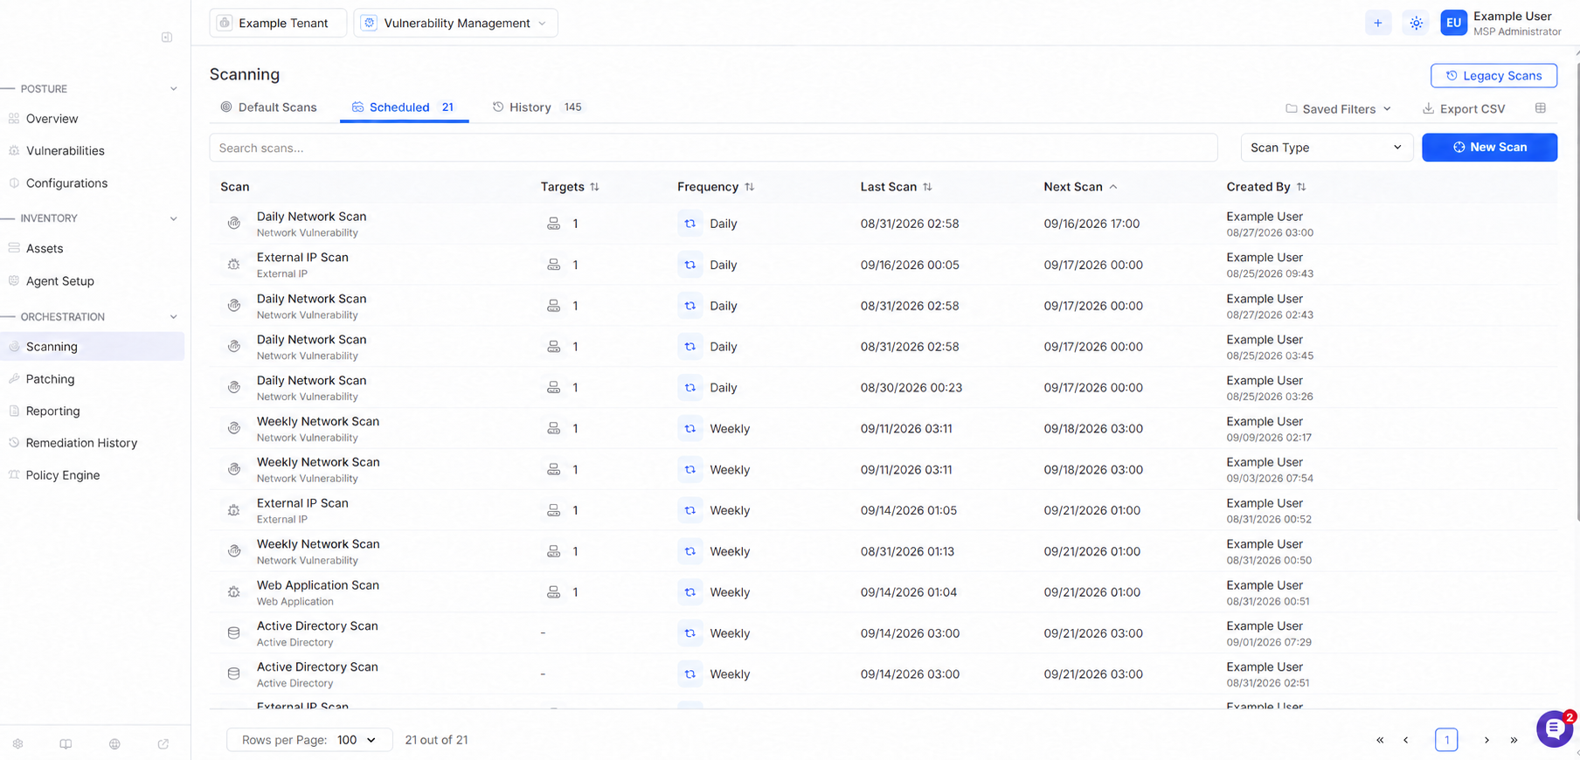Go to the previous page arrow

1406,740
